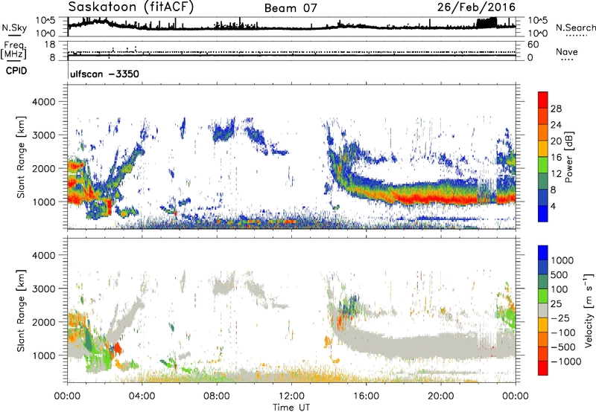Click the "25" velocity color bar label
This screenshot has width=596, height=412.
point(556,304)
